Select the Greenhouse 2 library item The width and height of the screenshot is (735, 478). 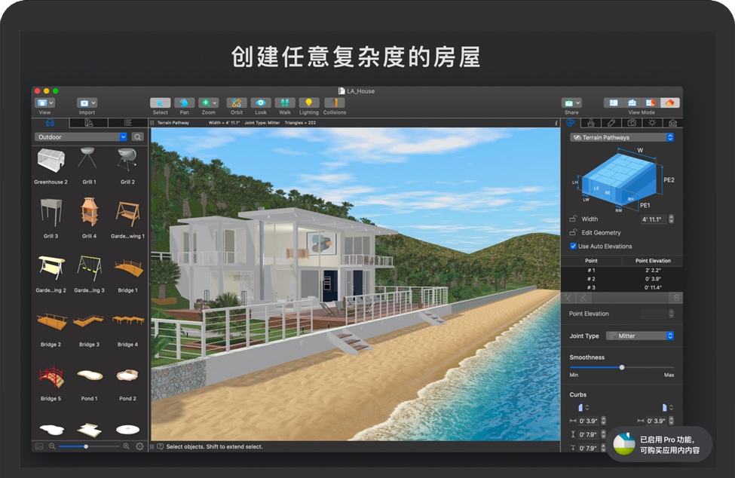click(x=51, y=166)
